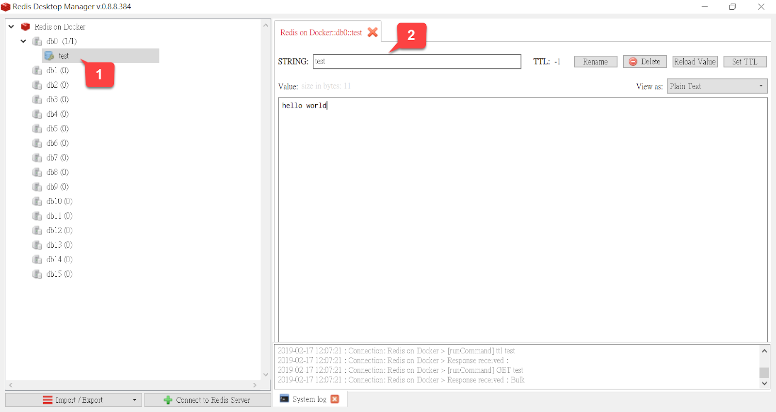Collapse the Redis on Docker connection node

(11, 27)
